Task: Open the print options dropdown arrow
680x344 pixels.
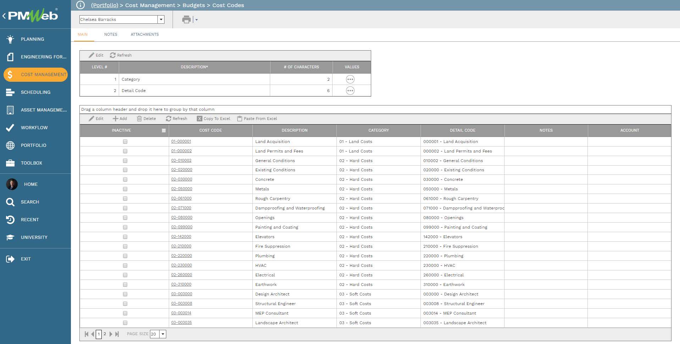Action: coord(196,20)
